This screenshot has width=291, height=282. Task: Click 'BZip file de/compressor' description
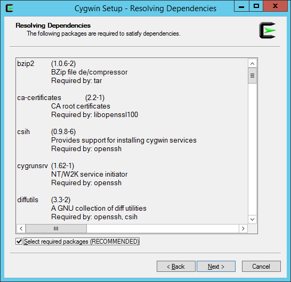coord(89,72)
